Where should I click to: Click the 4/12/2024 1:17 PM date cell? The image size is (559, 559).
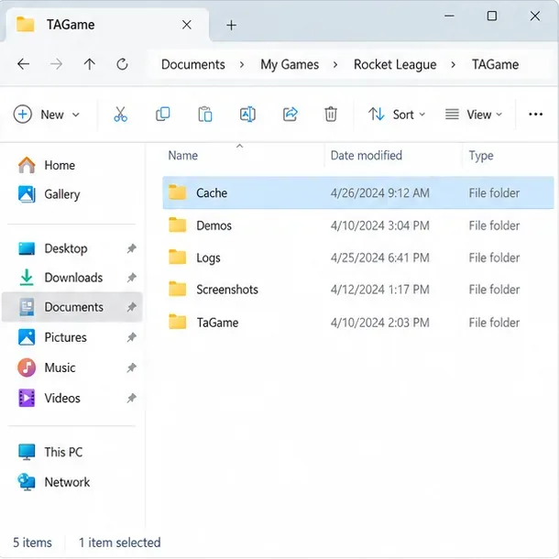point(380,290)
